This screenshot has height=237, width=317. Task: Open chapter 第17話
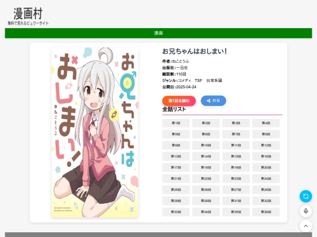176,167
